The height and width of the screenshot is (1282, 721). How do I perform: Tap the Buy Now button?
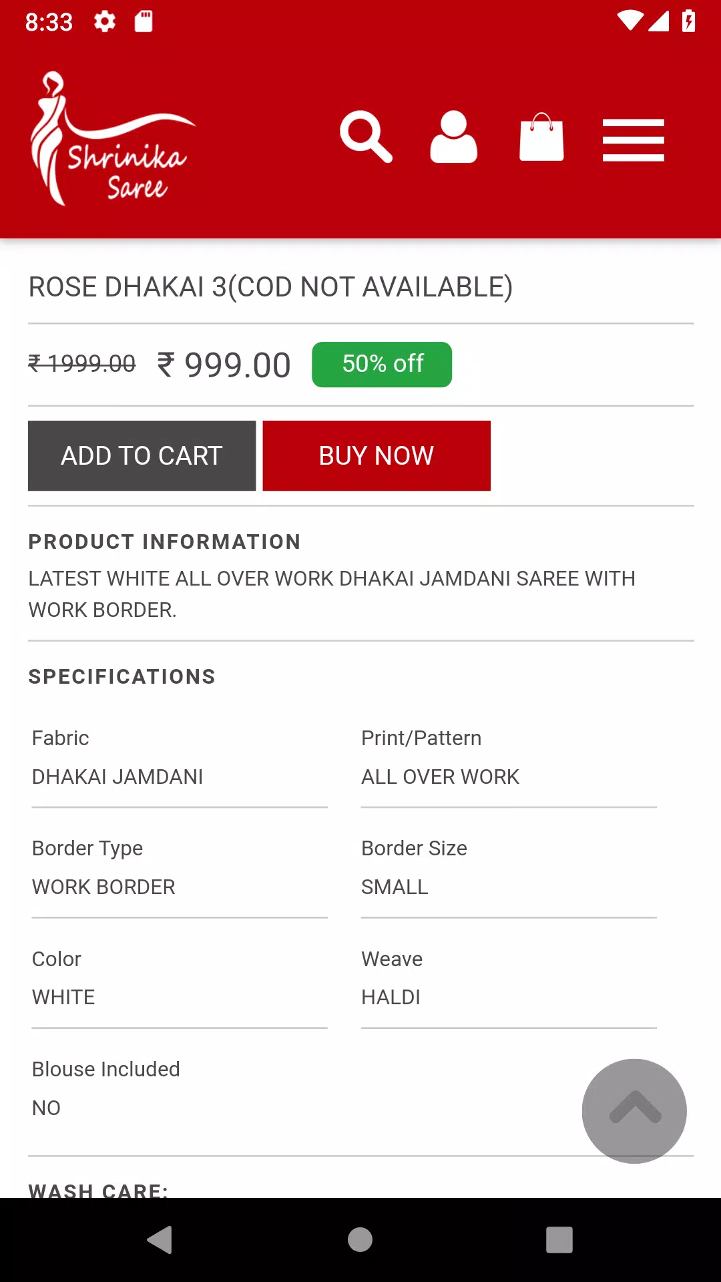pos(377,456)
